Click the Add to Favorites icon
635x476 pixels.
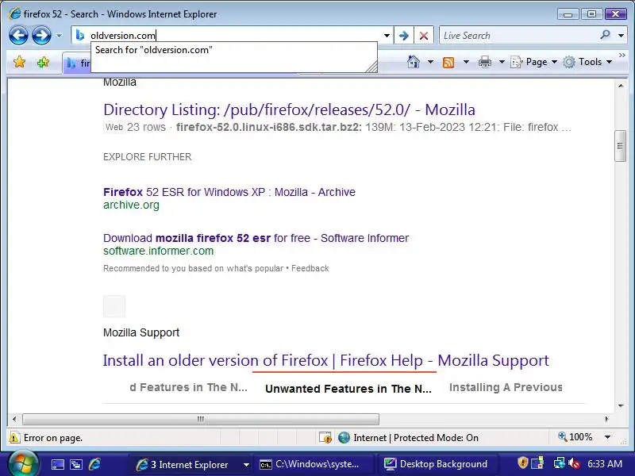point(43,62)
